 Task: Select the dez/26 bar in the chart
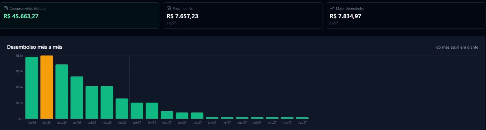coord(122,109)
